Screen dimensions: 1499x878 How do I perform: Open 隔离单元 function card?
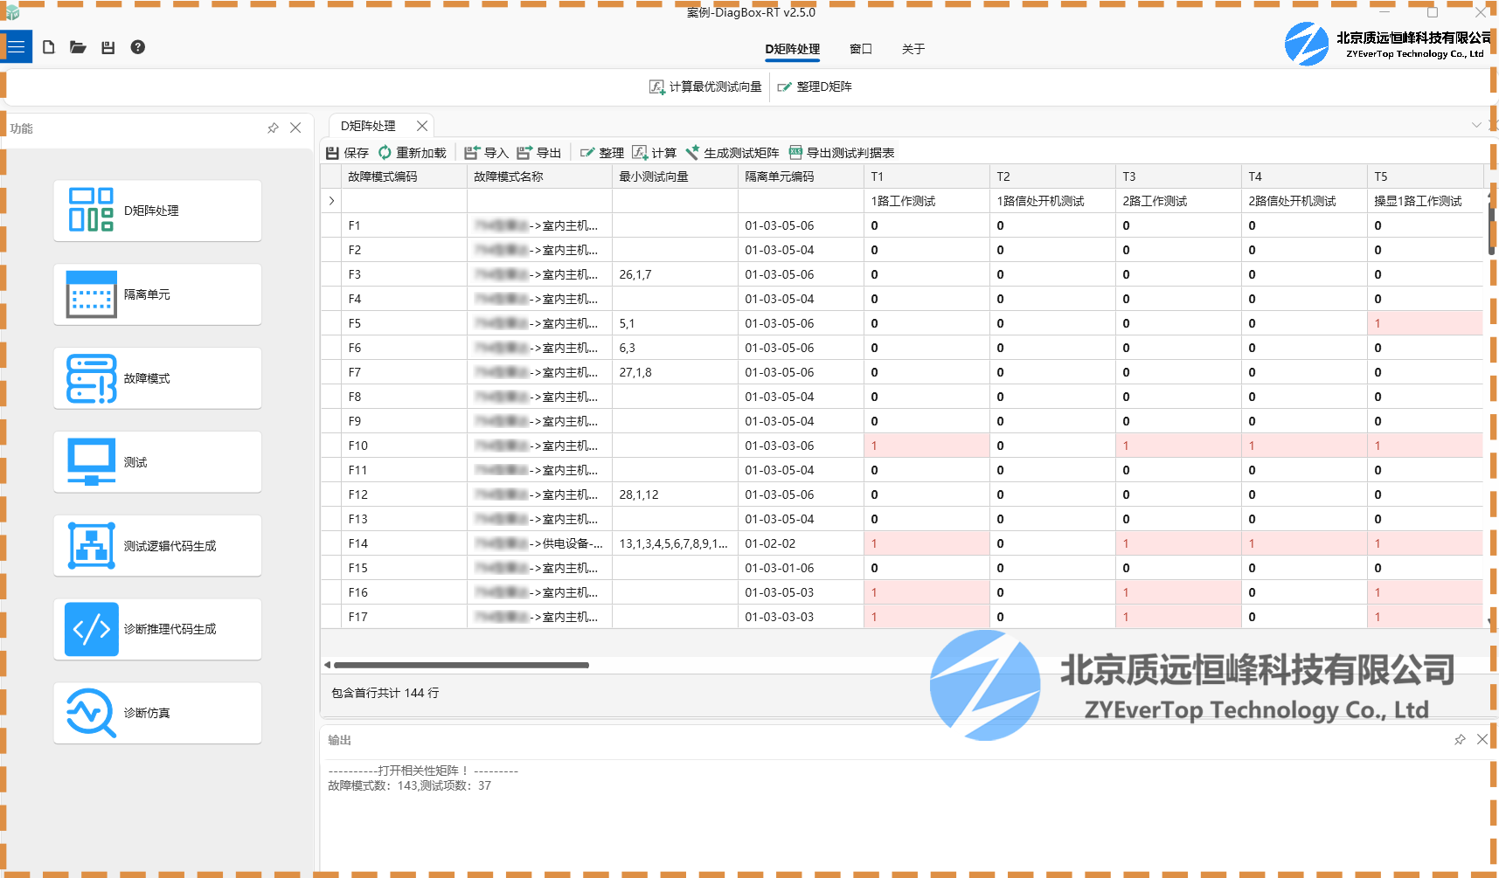(157, 294)
